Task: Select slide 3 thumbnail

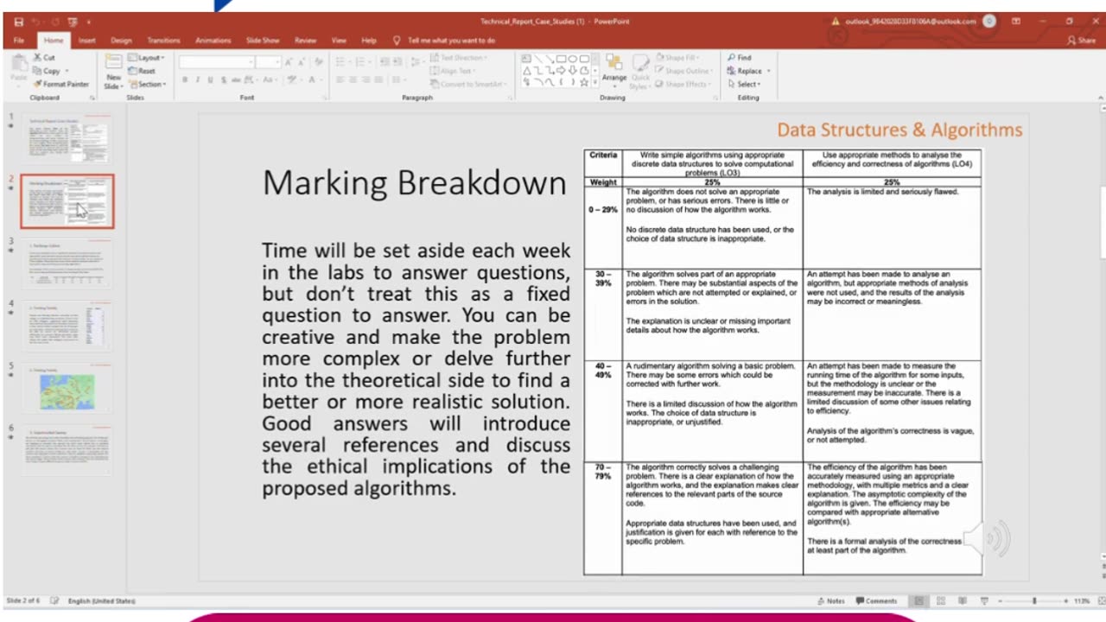Action: pyautogui.click(x=67, y=264)
